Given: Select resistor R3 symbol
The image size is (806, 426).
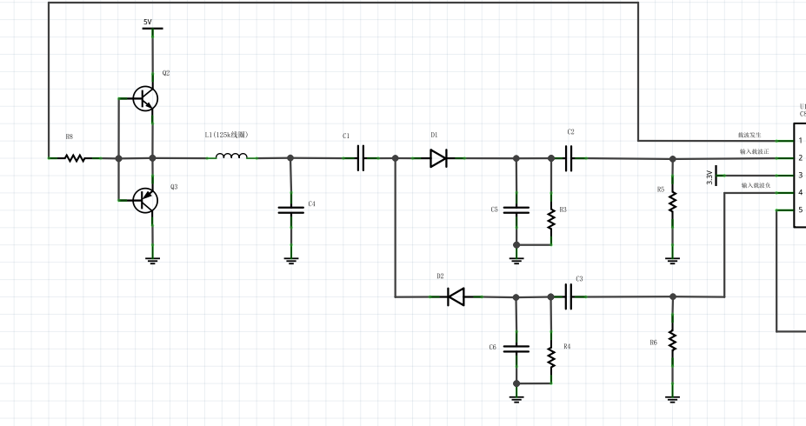Looking at the screenshot, I should click(551, 219).
